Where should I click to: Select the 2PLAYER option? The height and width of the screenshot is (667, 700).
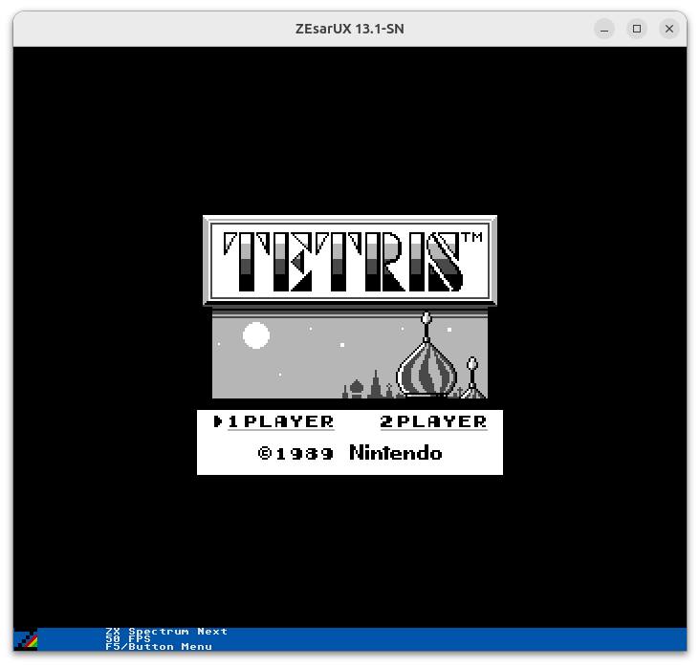pos(433,421)
